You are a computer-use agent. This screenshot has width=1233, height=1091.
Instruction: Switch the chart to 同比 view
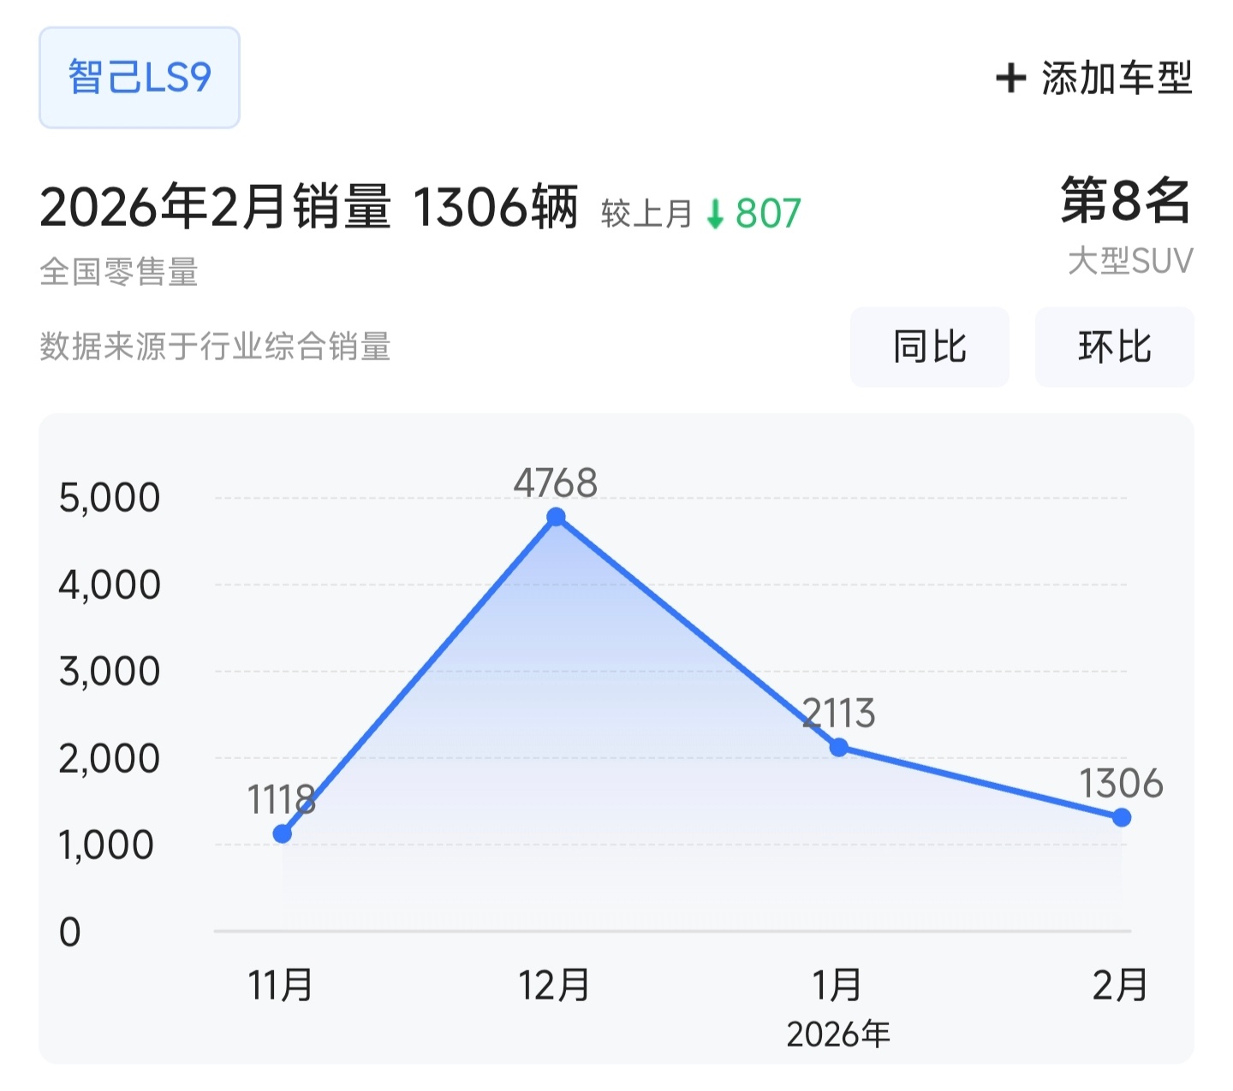(x=930, y=347)
